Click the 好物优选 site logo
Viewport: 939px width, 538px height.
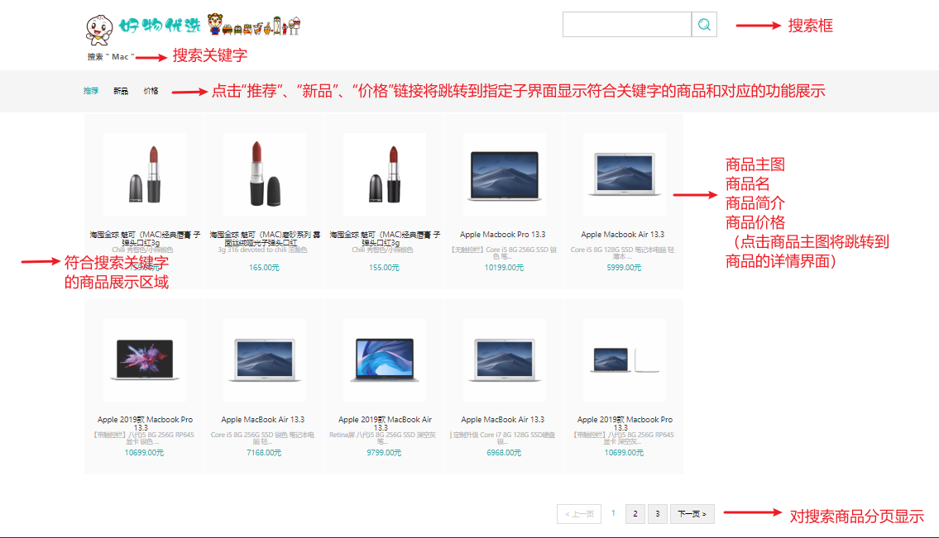point(193,29)
